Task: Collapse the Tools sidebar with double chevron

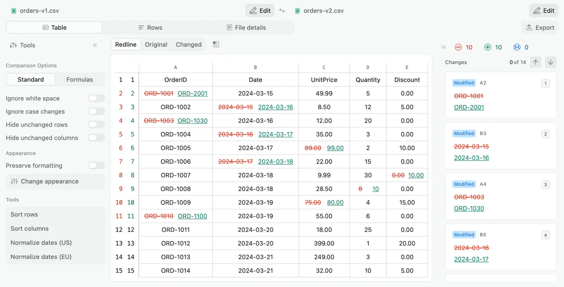Action: click(95, 45)
